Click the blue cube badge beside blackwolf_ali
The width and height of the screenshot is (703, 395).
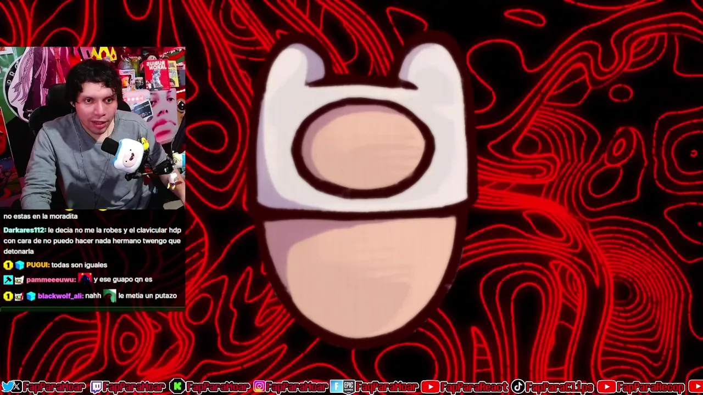coord(31,296)
